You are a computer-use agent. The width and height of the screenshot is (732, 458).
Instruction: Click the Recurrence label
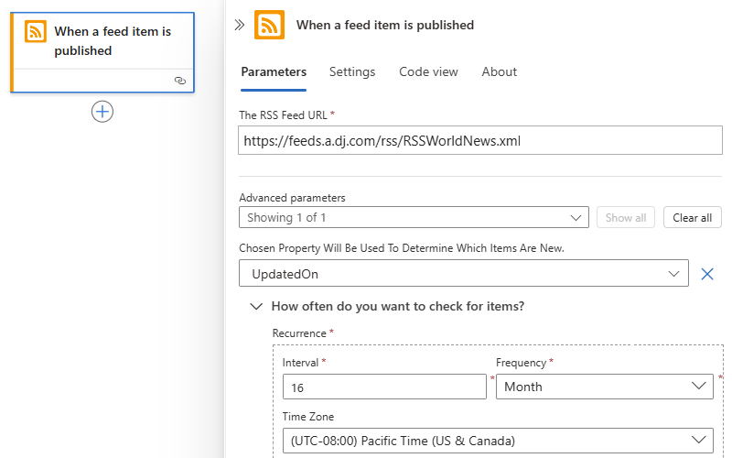299,333
